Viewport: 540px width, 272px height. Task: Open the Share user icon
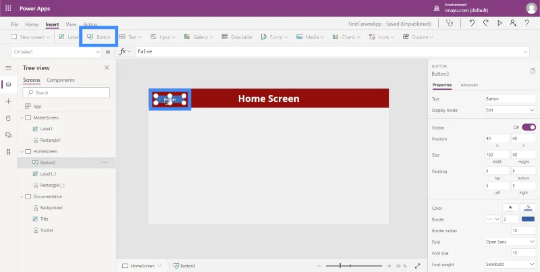coord(513,23)
